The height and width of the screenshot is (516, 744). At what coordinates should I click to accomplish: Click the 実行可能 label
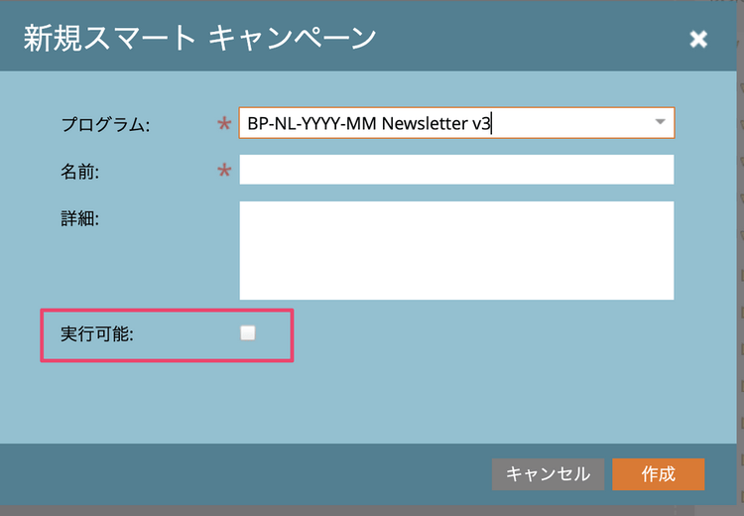click(96, 334)
